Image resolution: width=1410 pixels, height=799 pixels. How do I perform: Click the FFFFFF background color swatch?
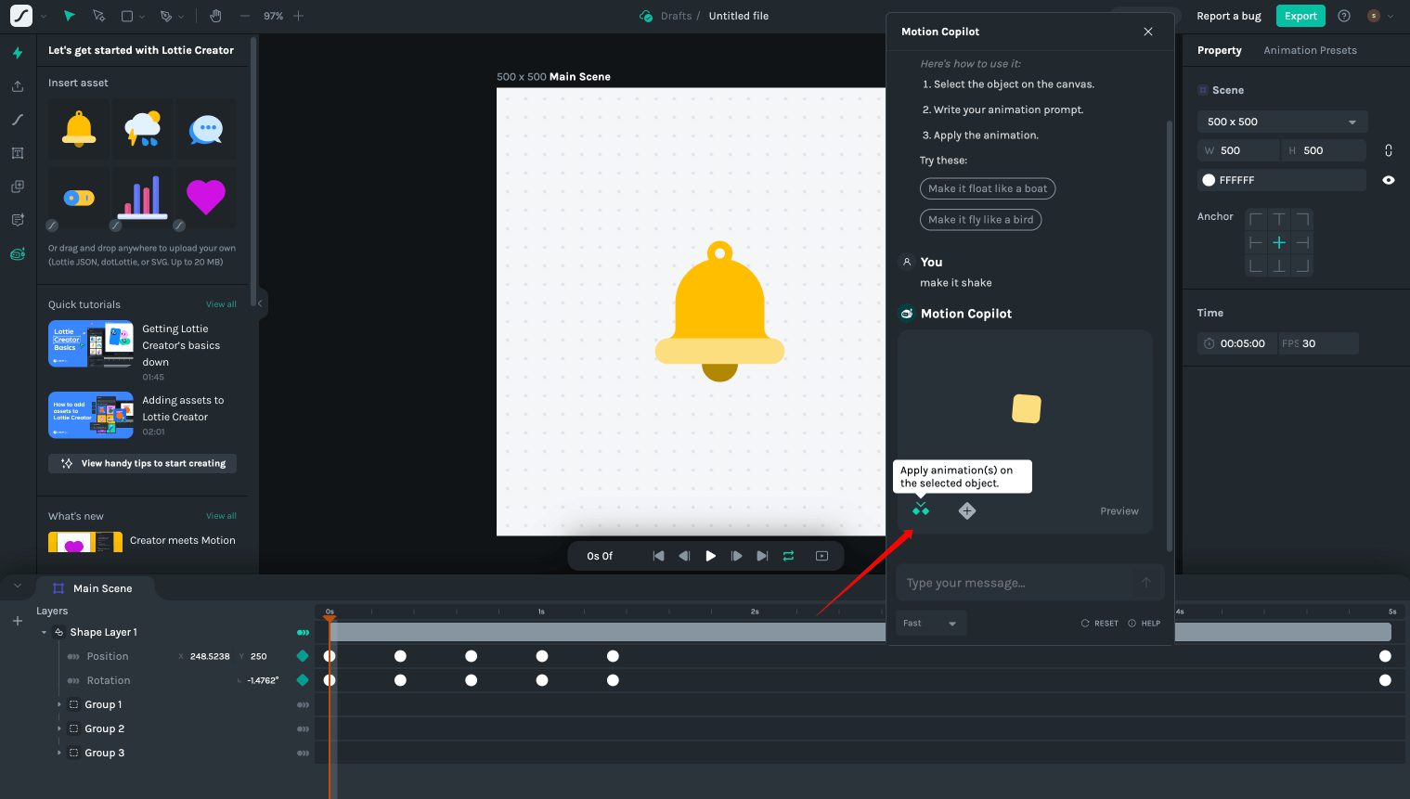[1209, 180]
